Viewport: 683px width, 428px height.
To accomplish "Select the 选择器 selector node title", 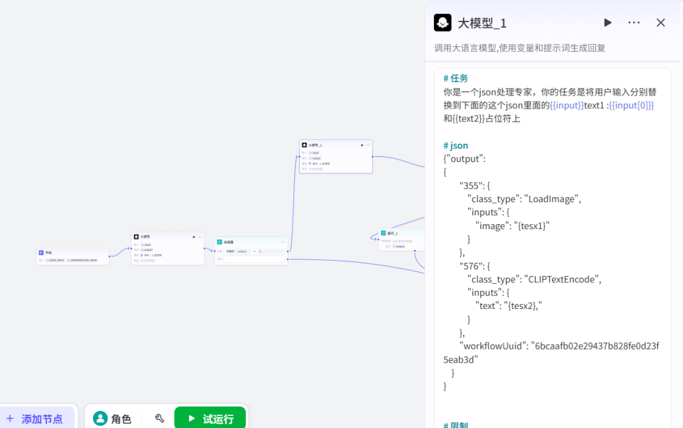I will coord(229,242).
